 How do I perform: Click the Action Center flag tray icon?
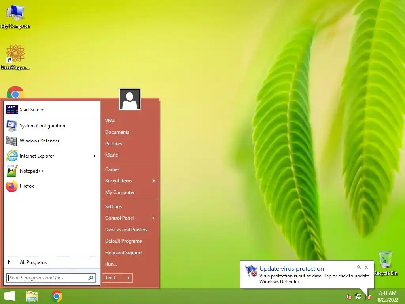point(368,297)
